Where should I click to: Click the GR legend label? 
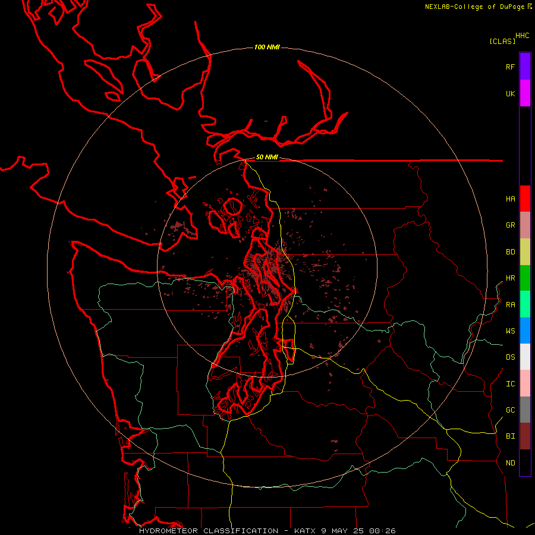pos(510,225)
